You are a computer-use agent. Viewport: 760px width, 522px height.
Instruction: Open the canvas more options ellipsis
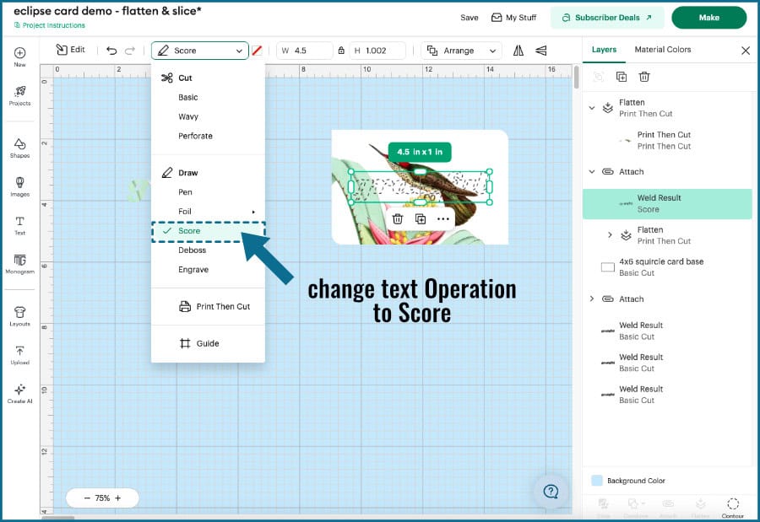pyautogui.click(x=443, y=219)
